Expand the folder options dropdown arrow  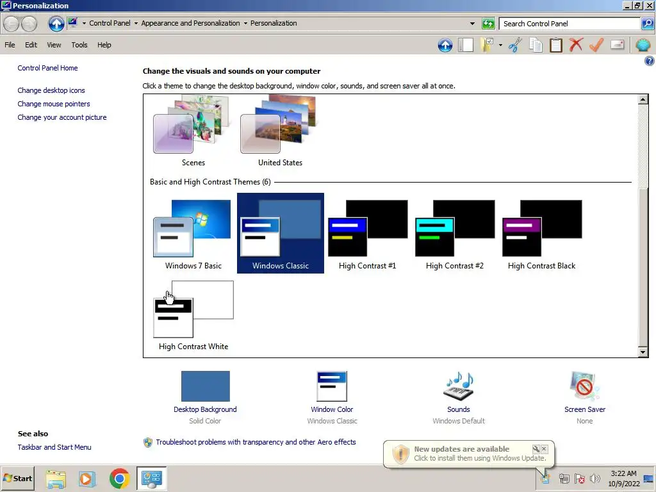[500, 45]
